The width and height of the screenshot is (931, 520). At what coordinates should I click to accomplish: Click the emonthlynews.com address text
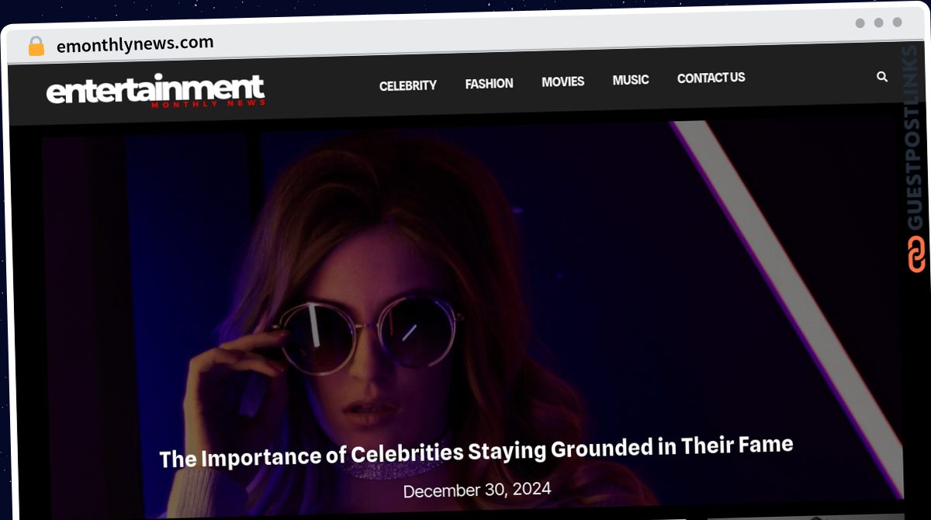[135, 44]
